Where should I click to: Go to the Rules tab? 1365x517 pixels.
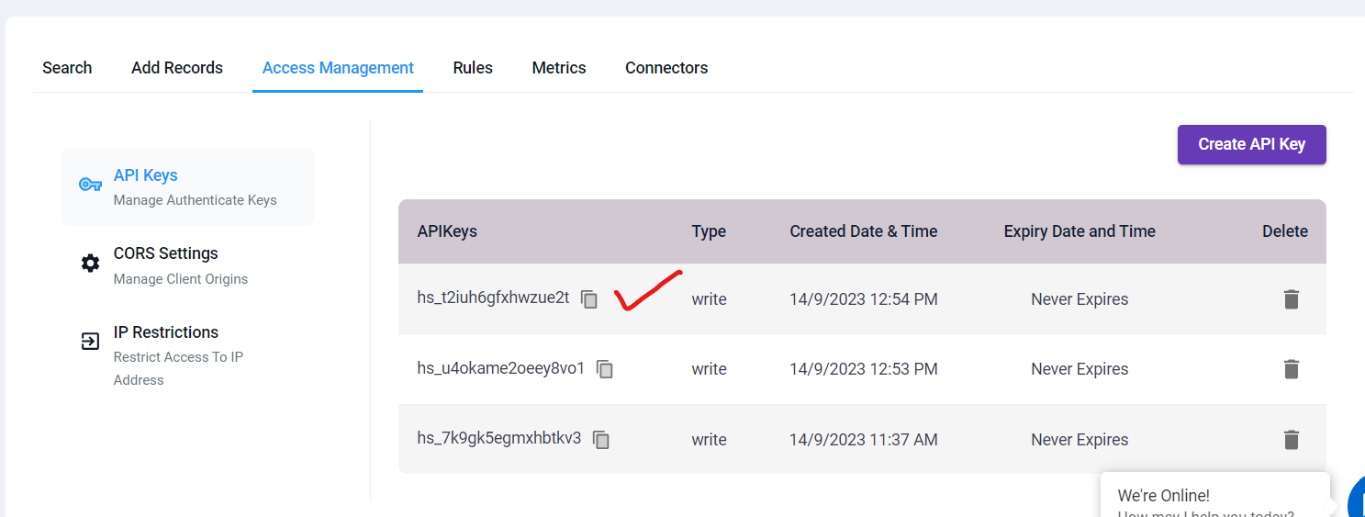(473, 68)
